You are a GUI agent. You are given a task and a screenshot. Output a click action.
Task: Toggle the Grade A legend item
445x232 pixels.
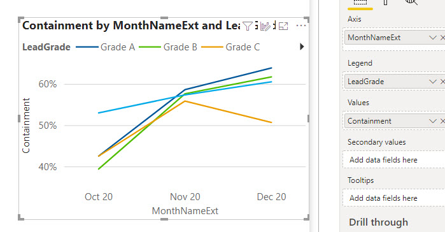pos(105,47)
